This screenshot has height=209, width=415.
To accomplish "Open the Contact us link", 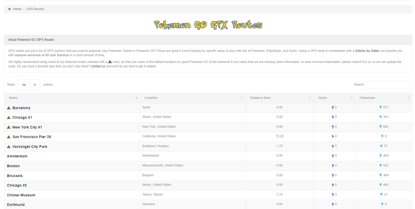I will pos(98,66).
